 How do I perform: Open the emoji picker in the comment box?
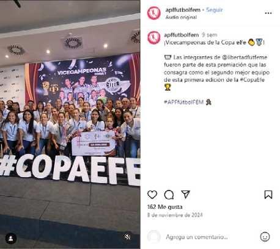click(265, 237)
